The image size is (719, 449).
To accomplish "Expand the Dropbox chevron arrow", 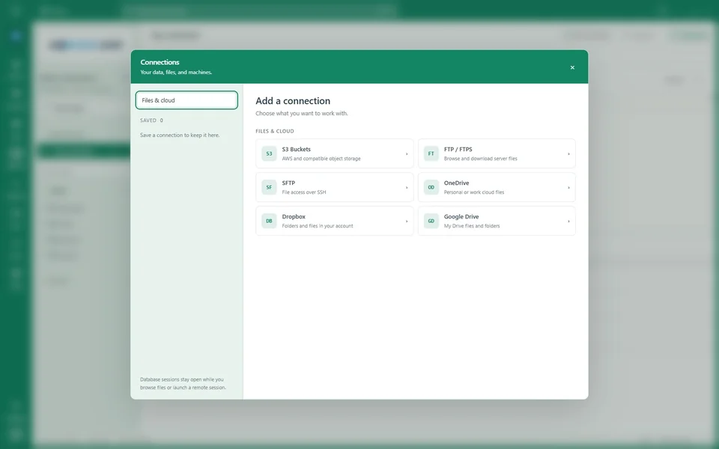I will [x=407, y=222].
